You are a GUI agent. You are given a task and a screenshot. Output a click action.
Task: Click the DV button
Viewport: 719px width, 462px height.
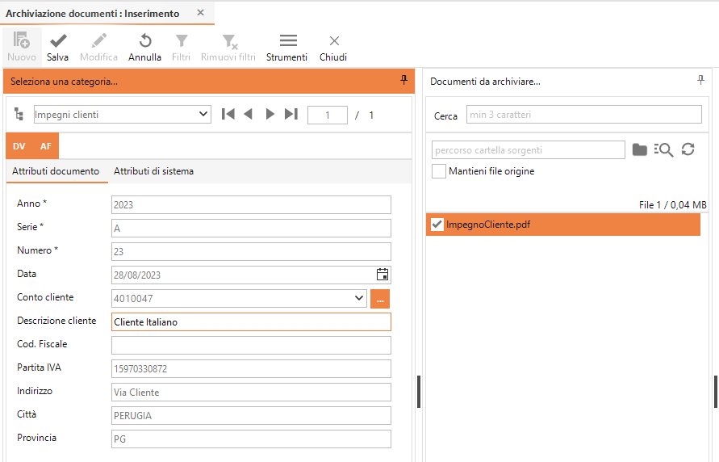19,146
